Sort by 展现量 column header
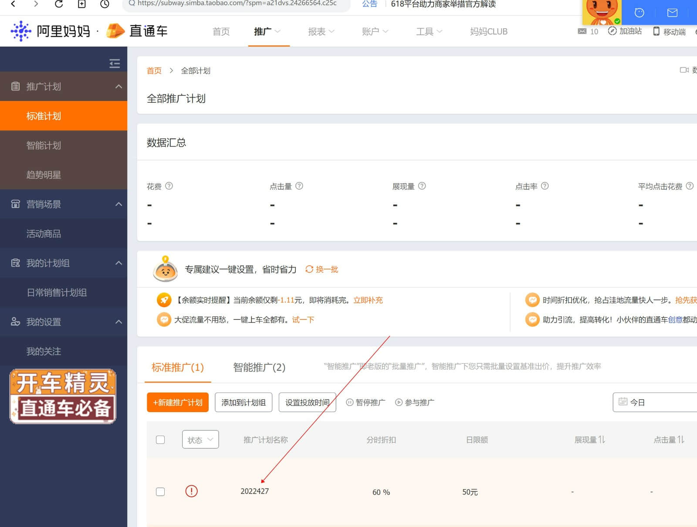 (x=589, y=440)
